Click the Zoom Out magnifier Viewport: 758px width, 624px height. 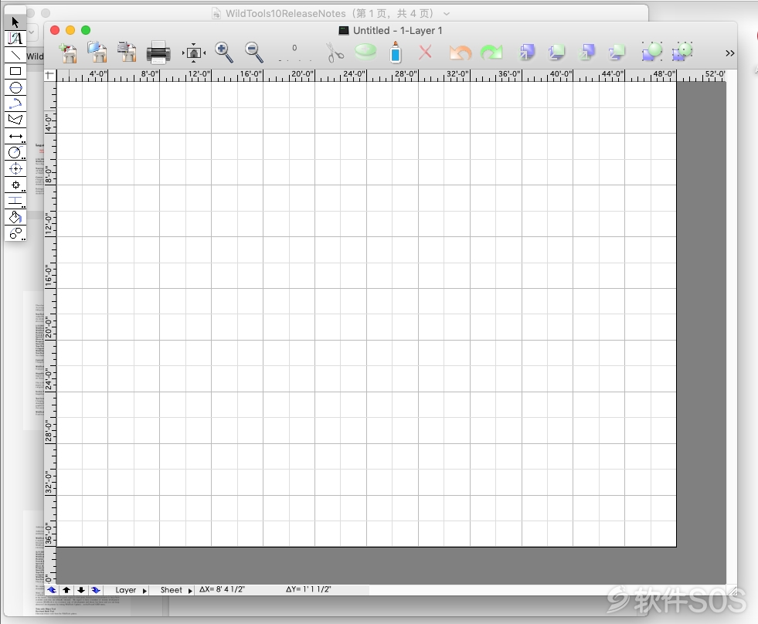253,53
